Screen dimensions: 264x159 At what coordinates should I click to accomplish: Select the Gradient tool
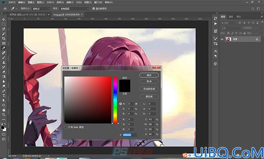pos(4,76)
